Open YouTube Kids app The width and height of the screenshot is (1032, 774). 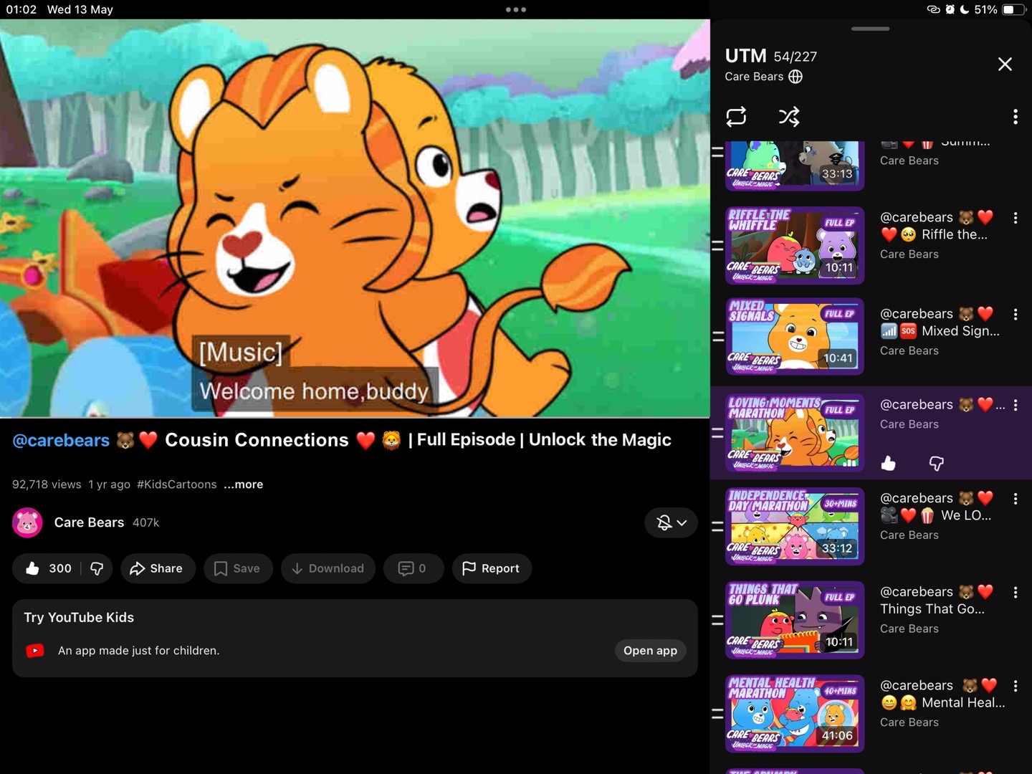(x=650, y=651)
